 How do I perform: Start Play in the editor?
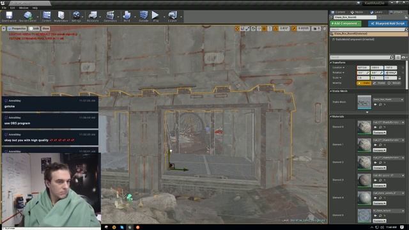click(155, 17)
